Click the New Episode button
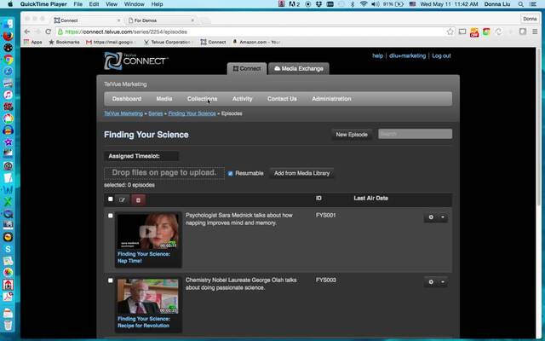This screenshot has width=545, height=341. [352, 135]
